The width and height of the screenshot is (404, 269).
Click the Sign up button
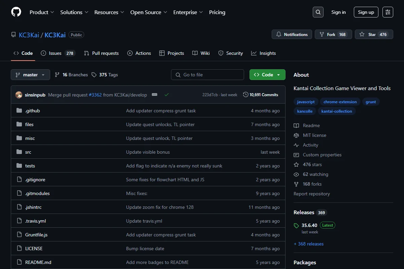coord(366,12)
